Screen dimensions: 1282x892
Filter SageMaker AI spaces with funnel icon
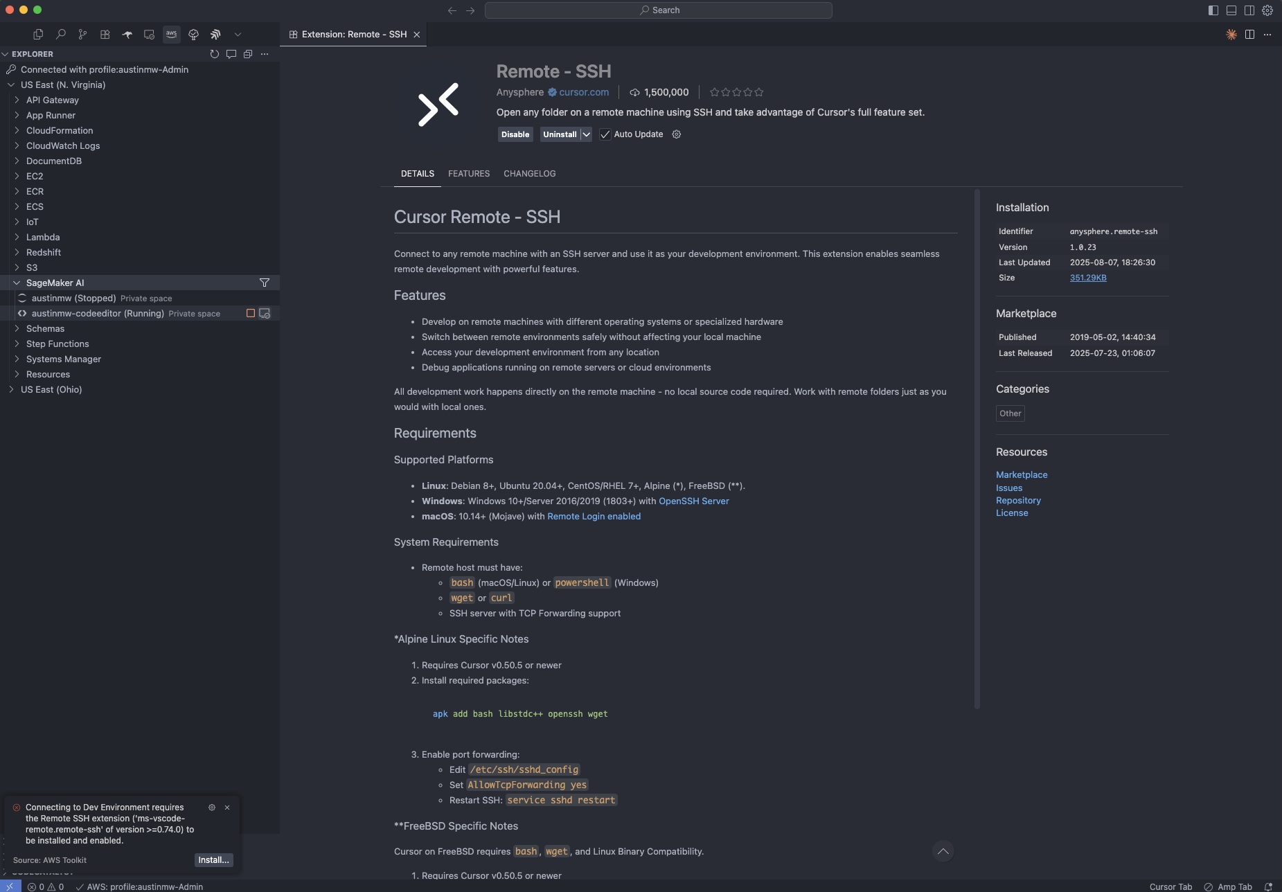(x=265, y=283)
